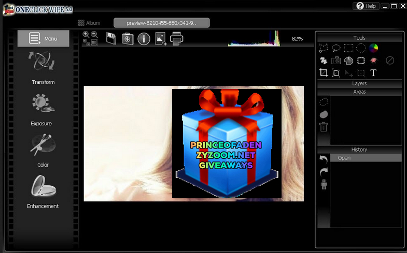The width and height of the screenshot is (407, 253).
Task: Select the red-eye removal tool
Action: coord(373,61)
